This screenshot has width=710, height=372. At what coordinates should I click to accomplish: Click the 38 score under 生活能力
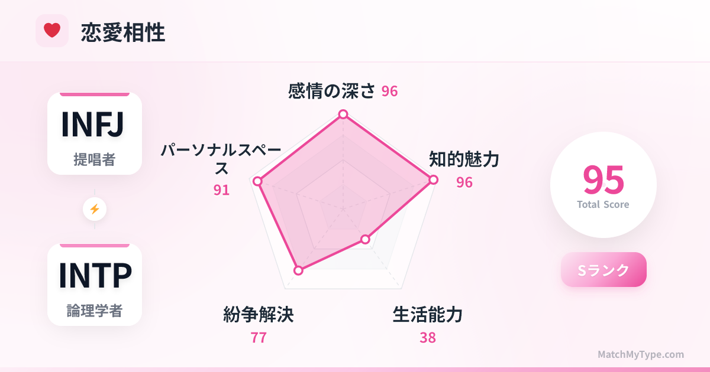pos(427,338)
